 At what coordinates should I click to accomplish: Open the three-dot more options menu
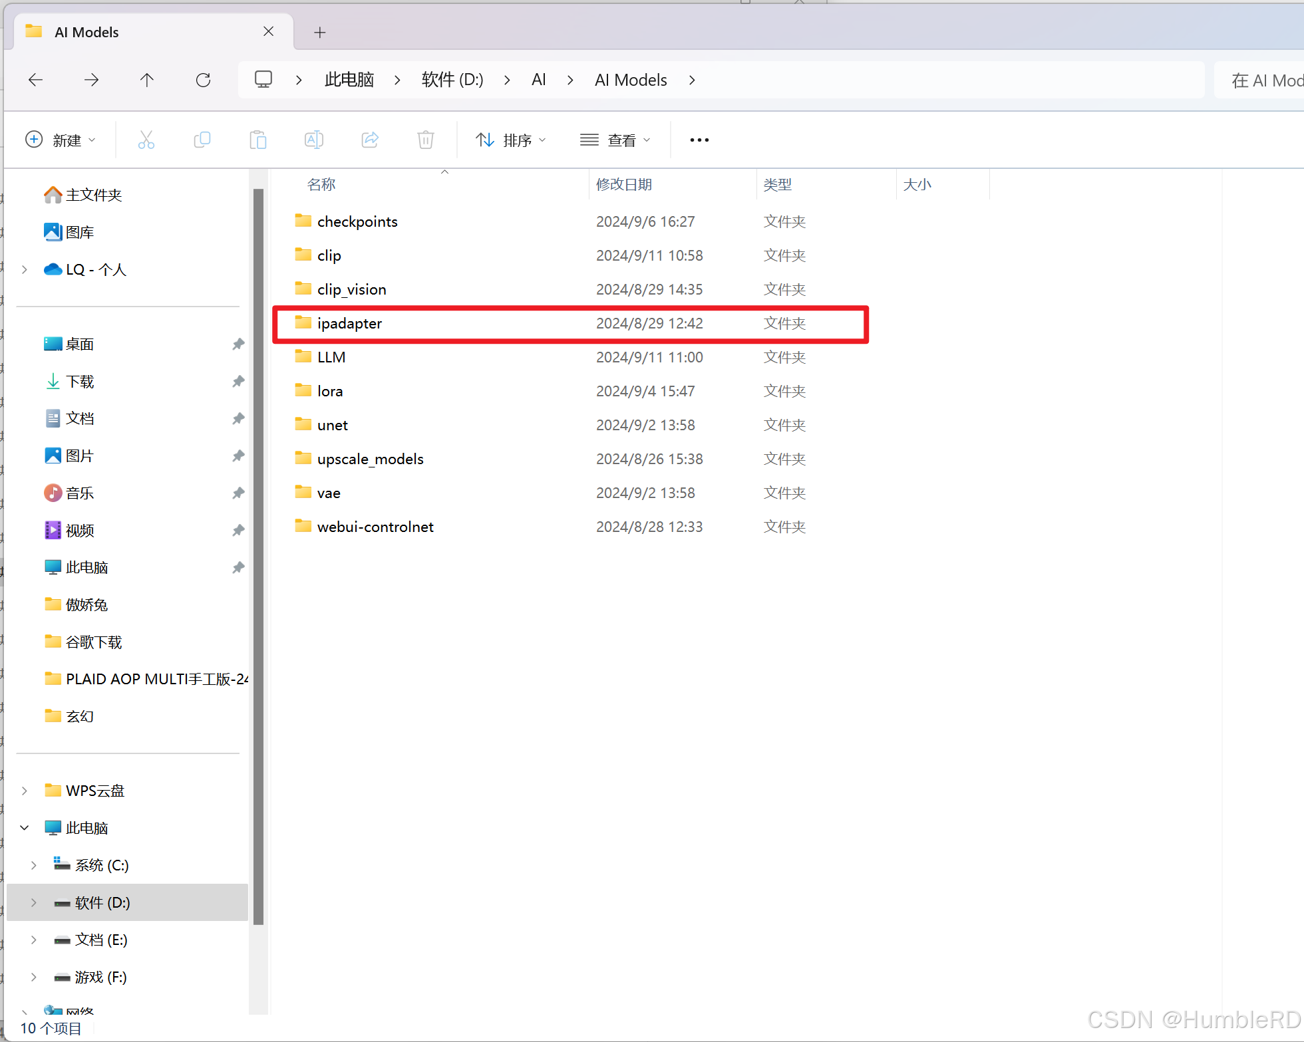(699, 140)
